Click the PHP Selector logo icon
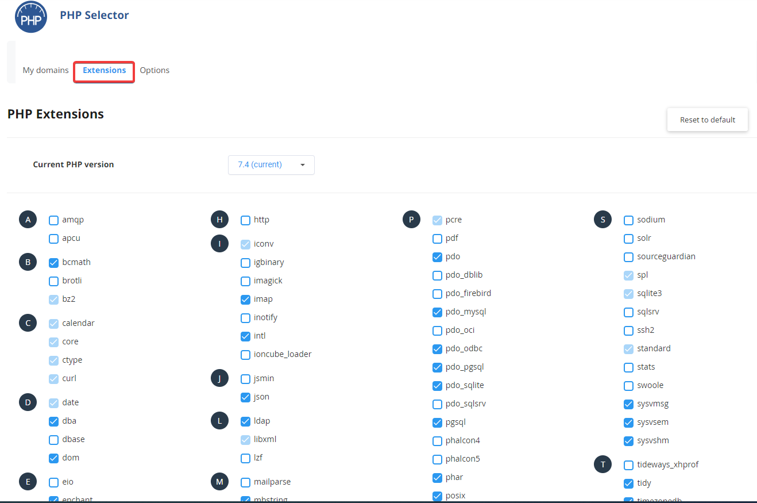The height and width of the screenshot is (503, 757). pos(30,17)
